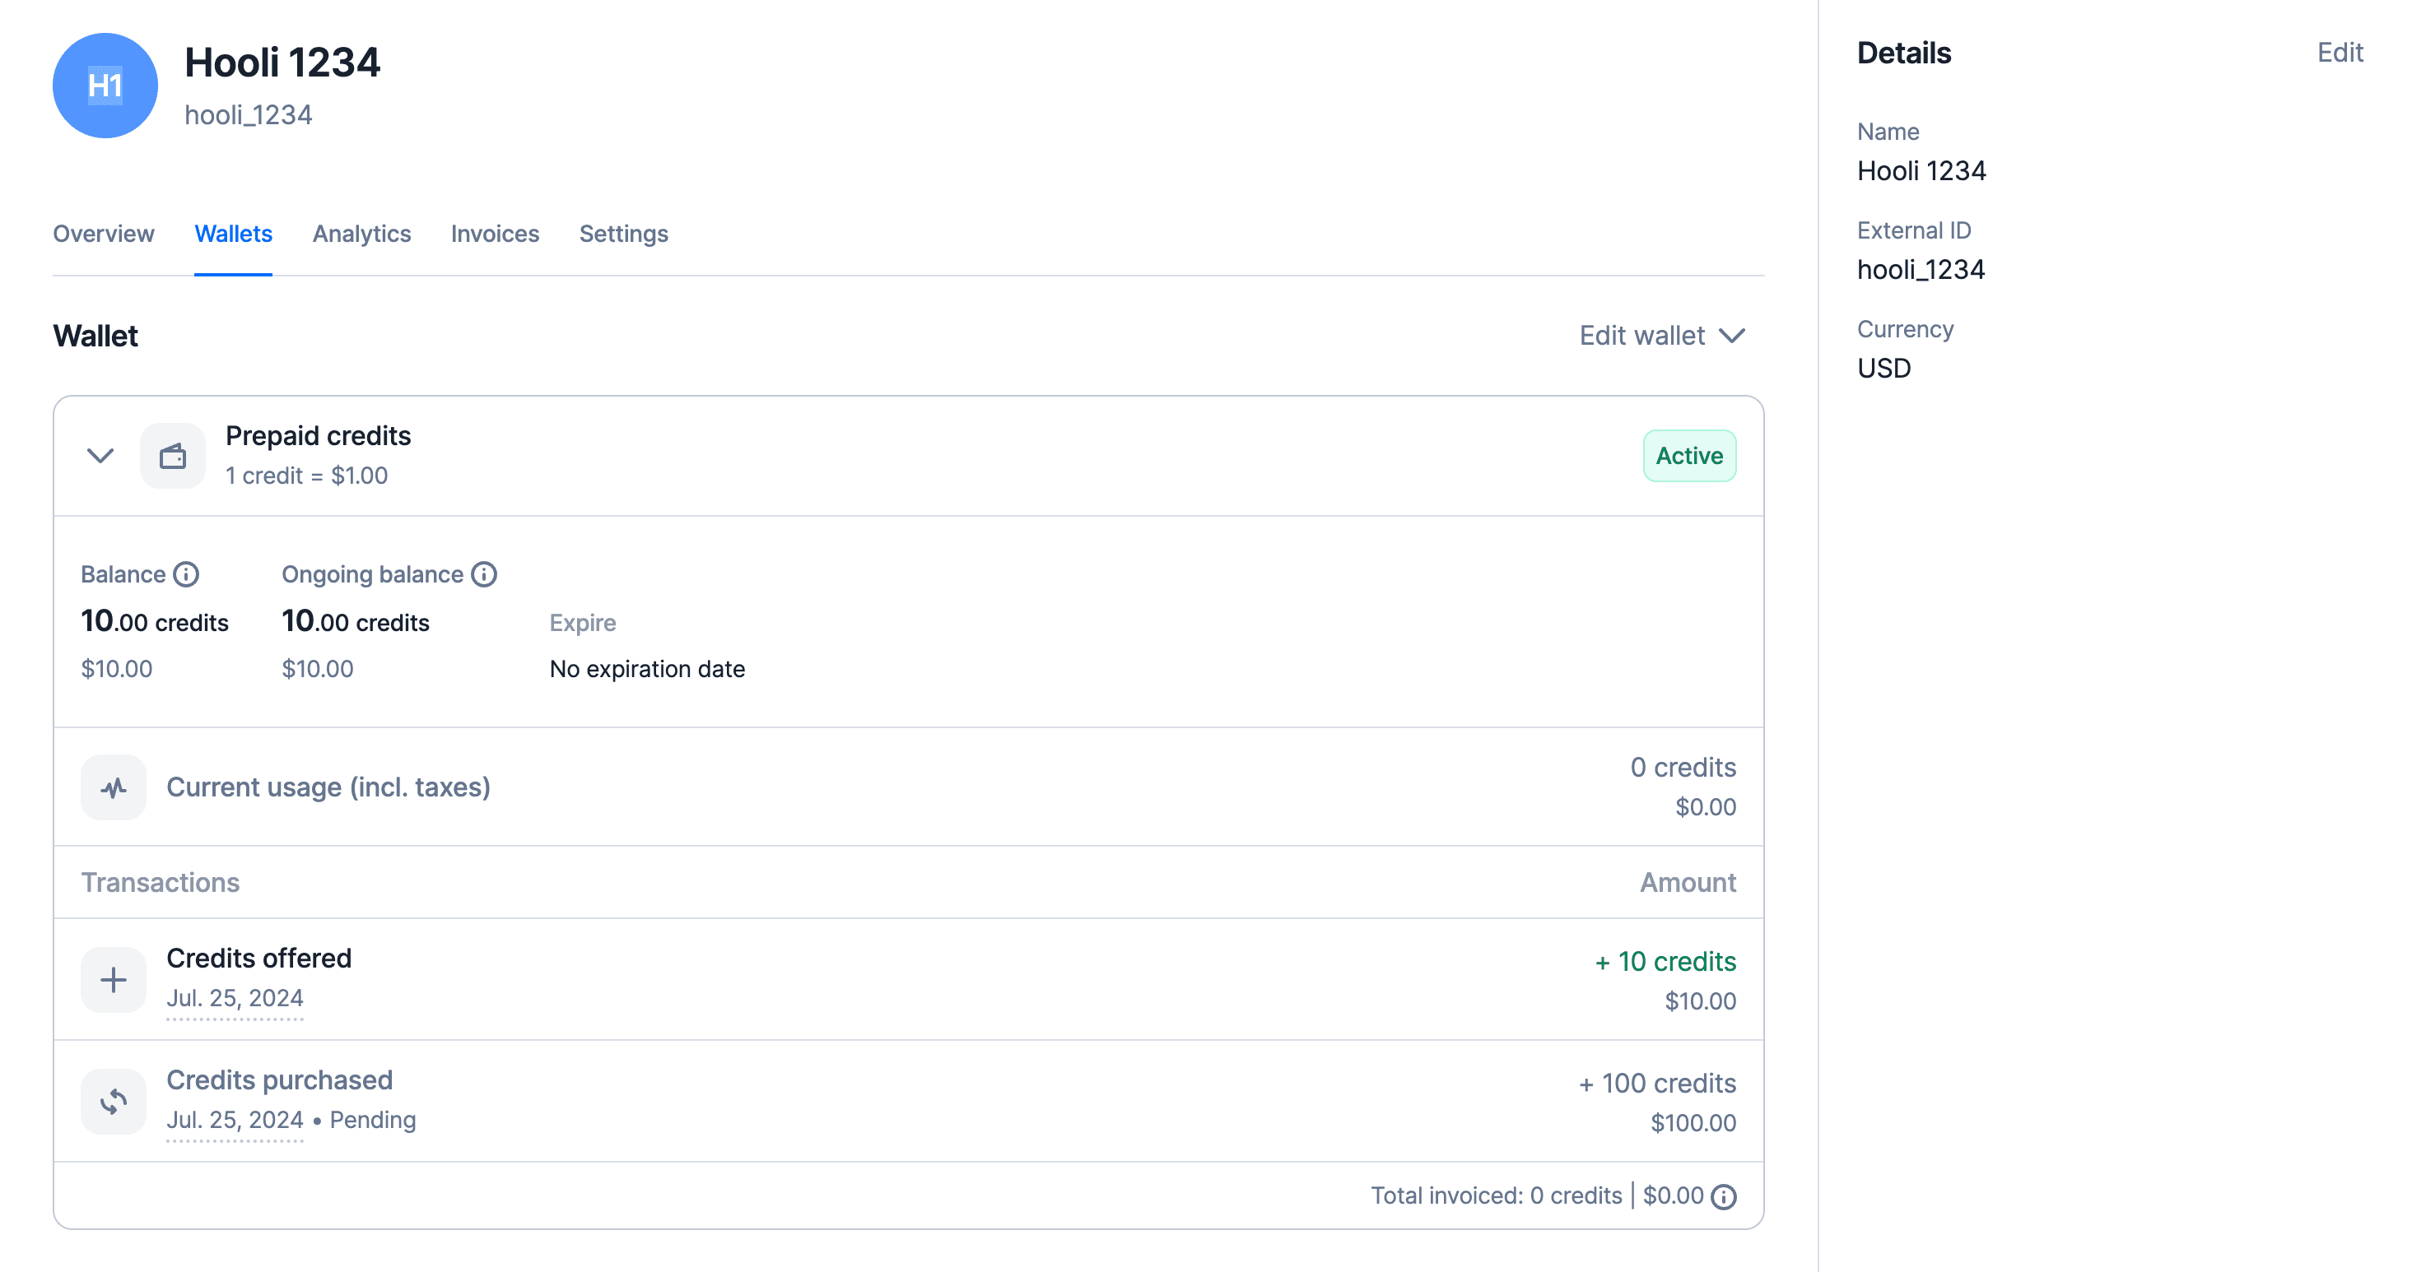2412x1272 pixels.
Task: Click the Credits purchased transaction date
Action: (234, 1120)
